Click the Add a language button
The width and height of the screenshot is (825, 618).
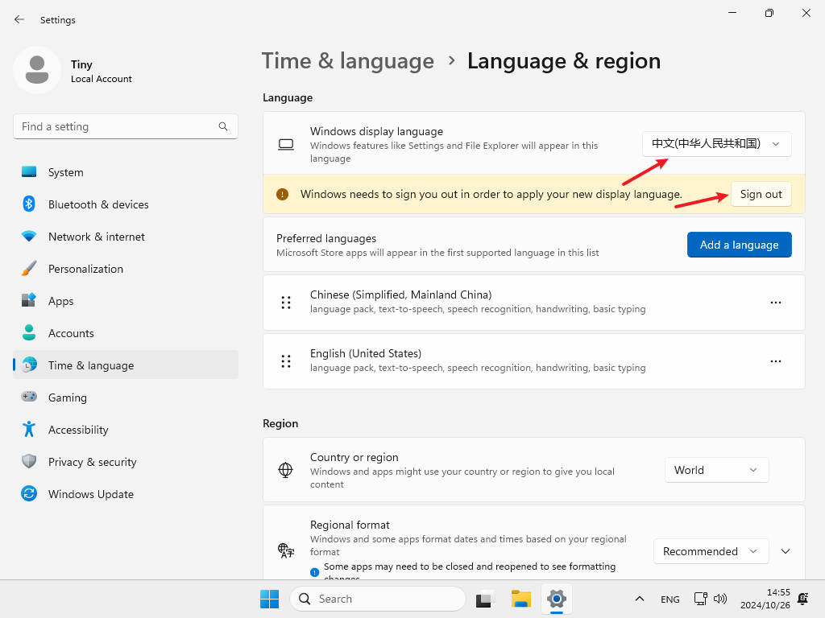coord(739,245)
